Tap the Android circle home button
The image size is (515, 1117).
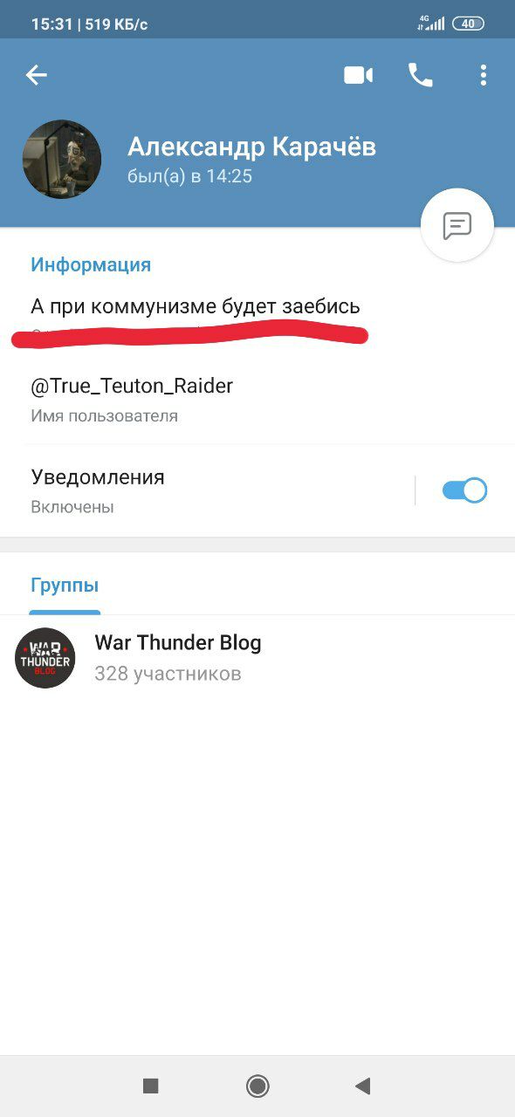tap(257, 1086)
